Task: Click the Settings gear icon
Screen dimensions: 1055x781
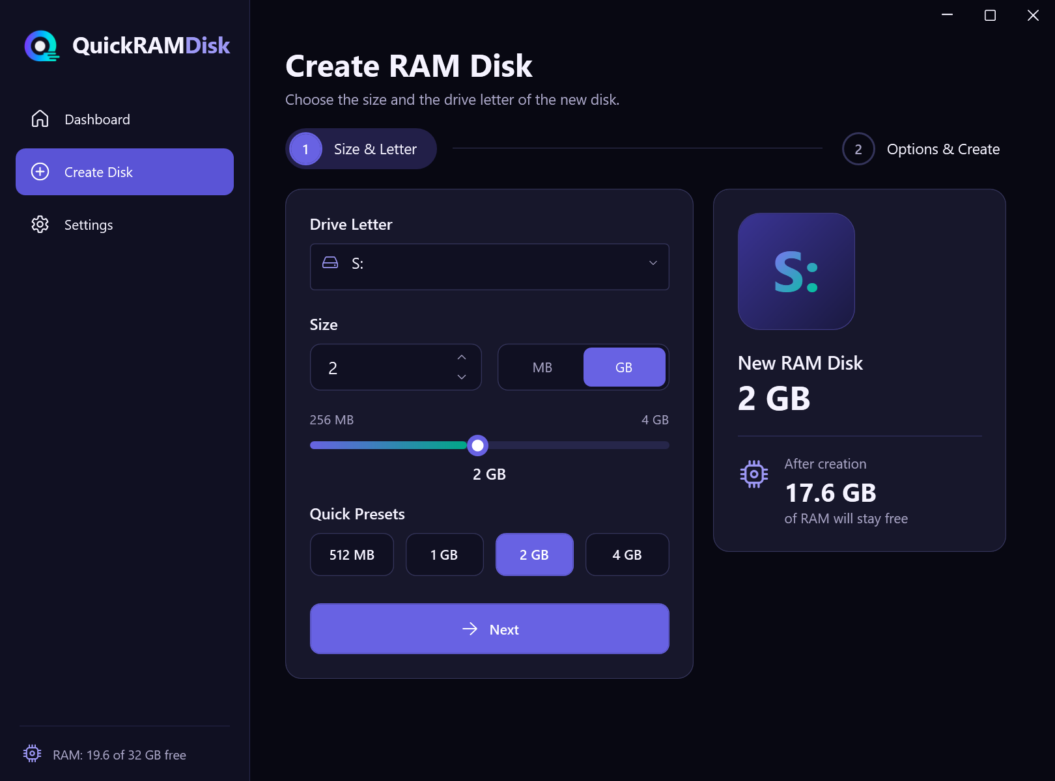Action: (40, 225)
